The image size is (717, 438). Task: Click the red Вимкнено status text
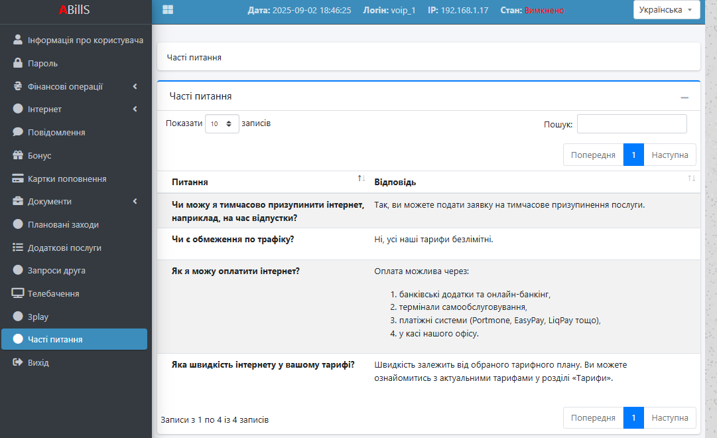(x=544, y=10)
